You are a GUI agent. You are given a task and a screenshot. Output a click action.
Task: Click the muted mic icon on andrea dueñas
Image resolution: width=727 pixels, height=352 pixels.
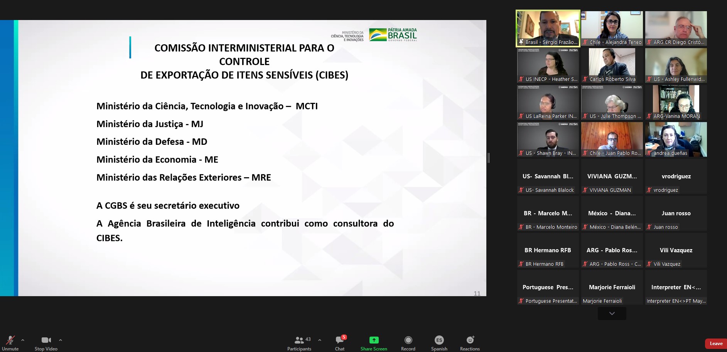(x=649, y=153)
